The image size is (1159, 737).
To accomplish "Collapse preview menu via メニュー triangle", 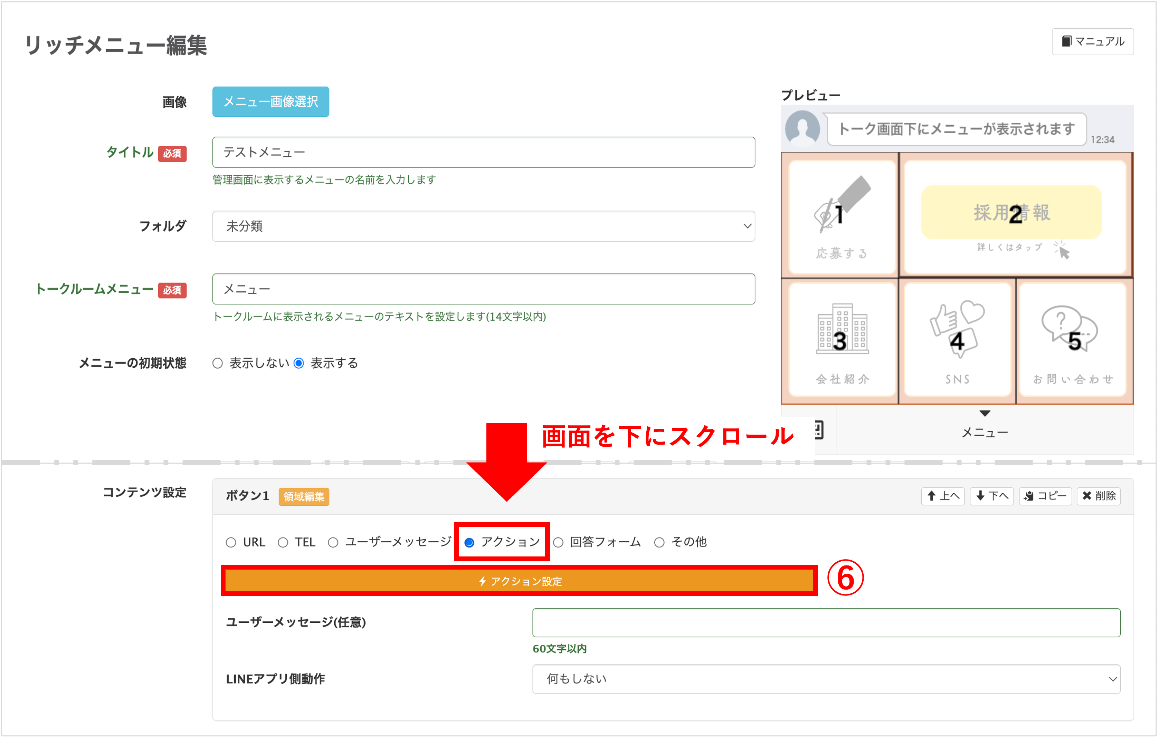I will (x=985, y=414).
